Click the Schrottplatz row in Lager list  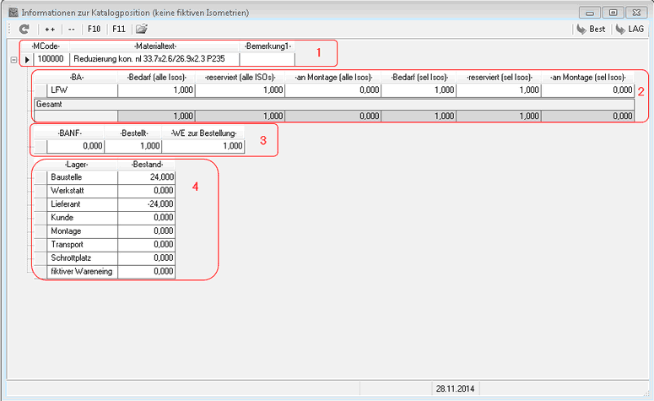78,257
